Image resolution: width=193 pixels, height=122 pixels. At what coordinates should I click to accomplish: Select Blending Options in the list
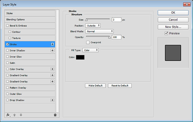[30, 19]
